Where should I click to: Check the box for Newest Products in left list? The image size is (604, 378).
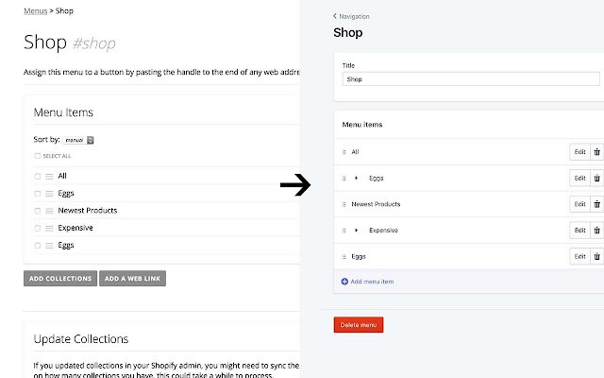coord(38,211)
